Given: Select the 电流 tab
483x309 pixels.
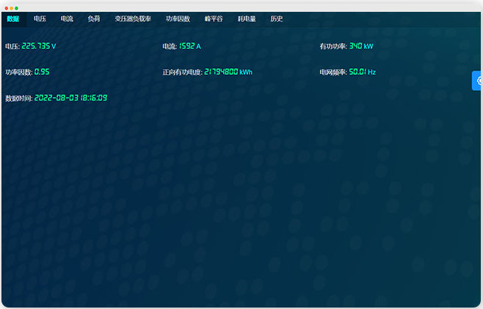Looking at the screenshot, I should coord(67,19).
